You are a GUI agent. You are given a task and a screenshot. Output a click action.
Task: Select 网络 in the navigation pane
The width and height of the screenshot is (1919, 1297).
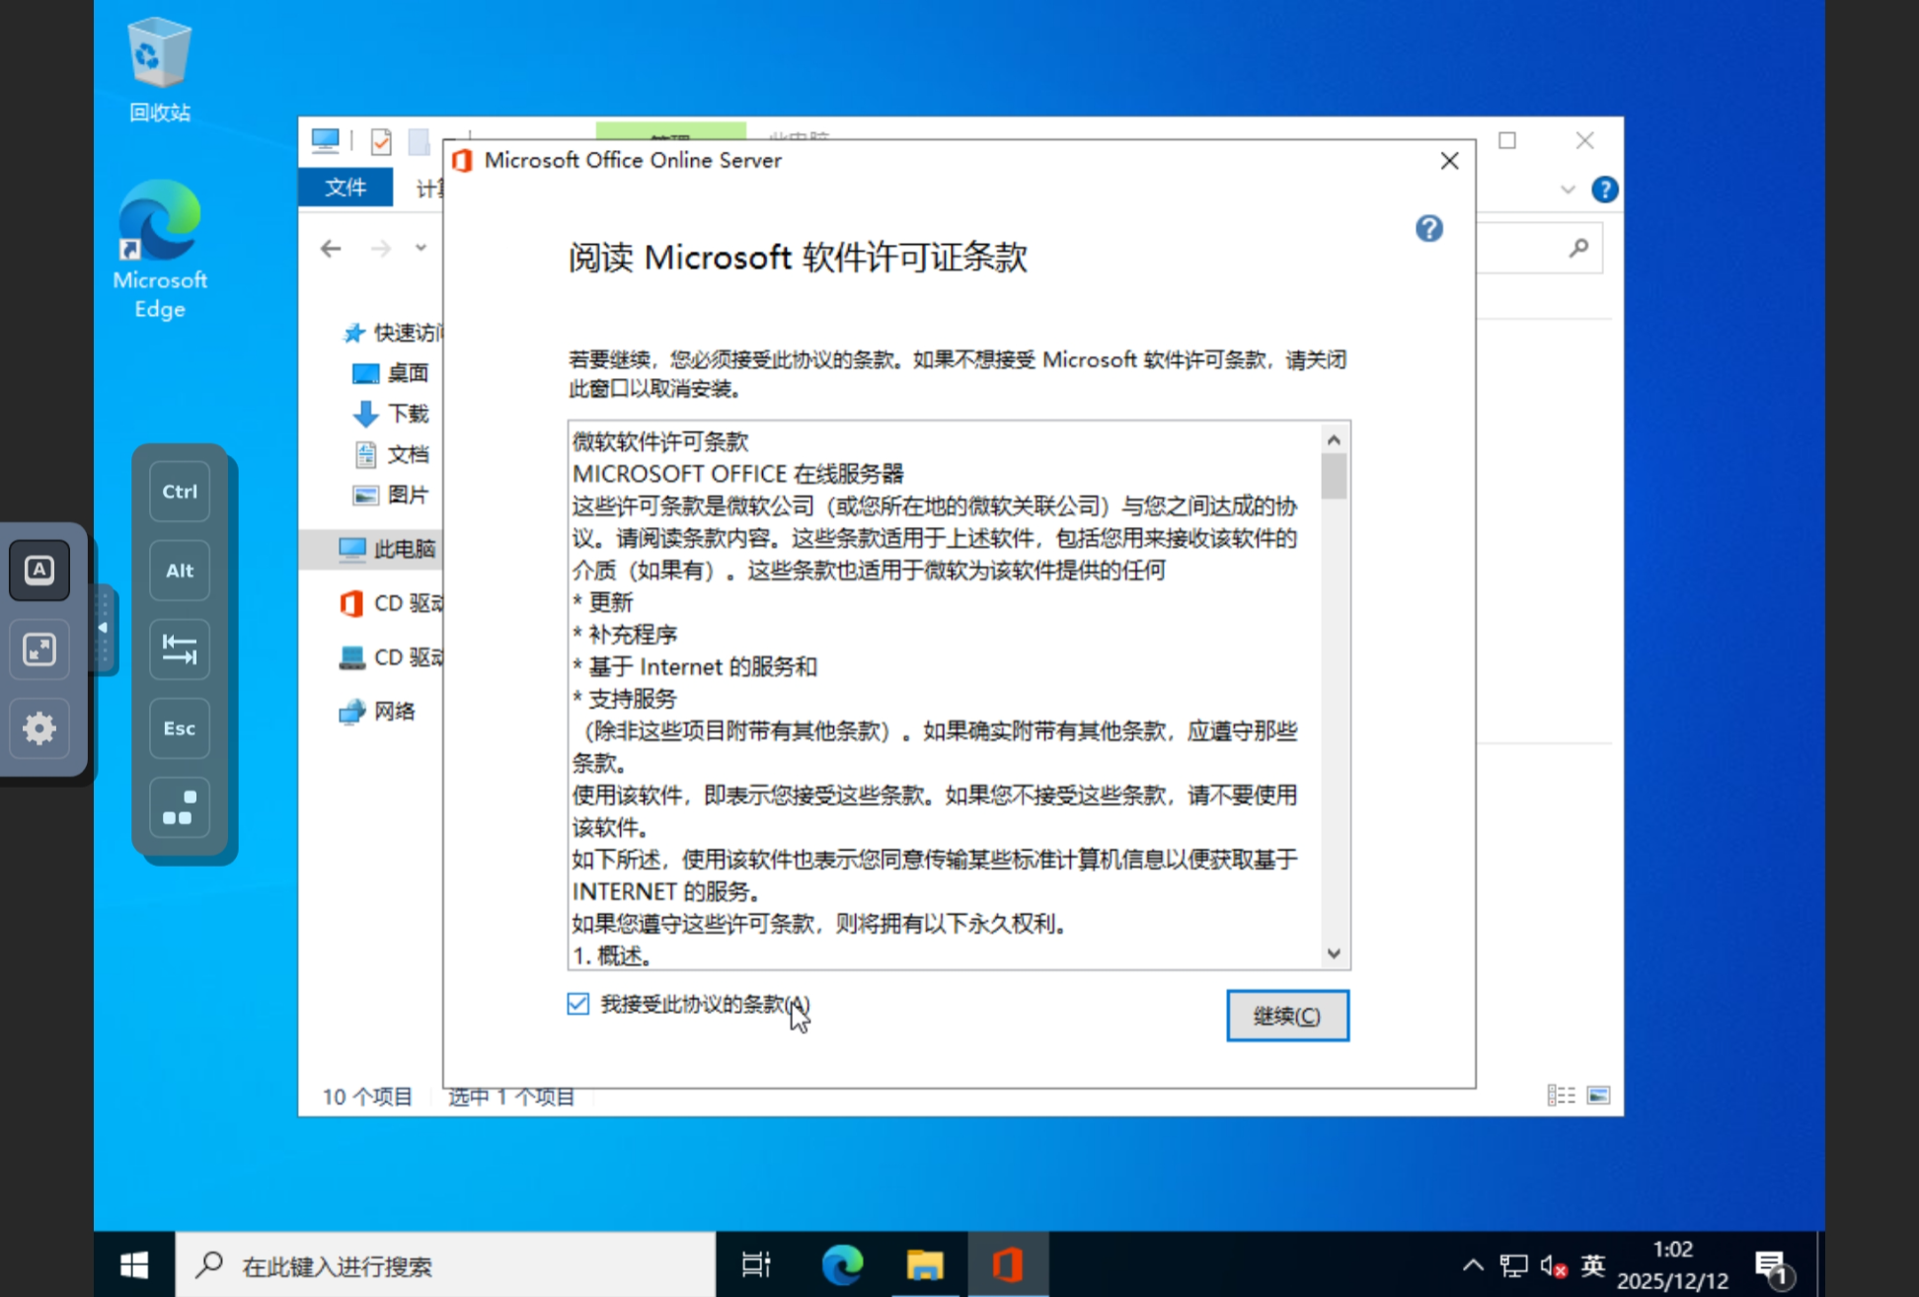(393, 712)
